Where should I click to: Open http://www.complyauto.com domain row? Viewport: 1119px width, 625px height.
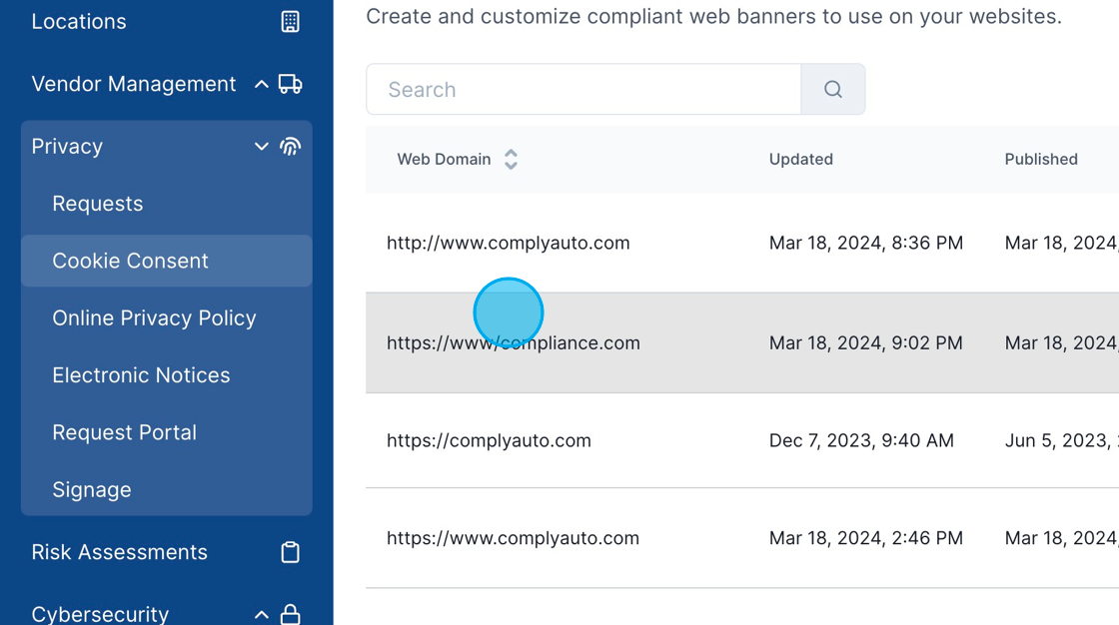coord(742,243)
